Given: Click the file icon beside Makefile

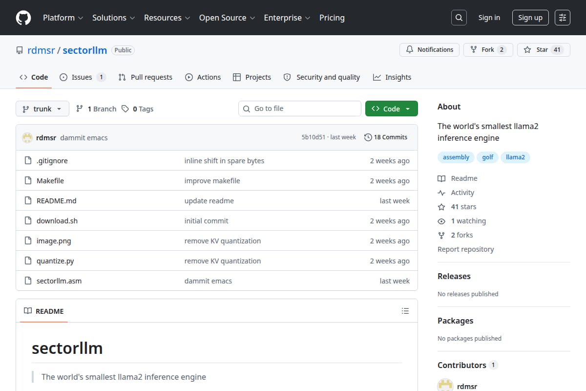Looking at the screenshot, I should [x=28, y=181].
